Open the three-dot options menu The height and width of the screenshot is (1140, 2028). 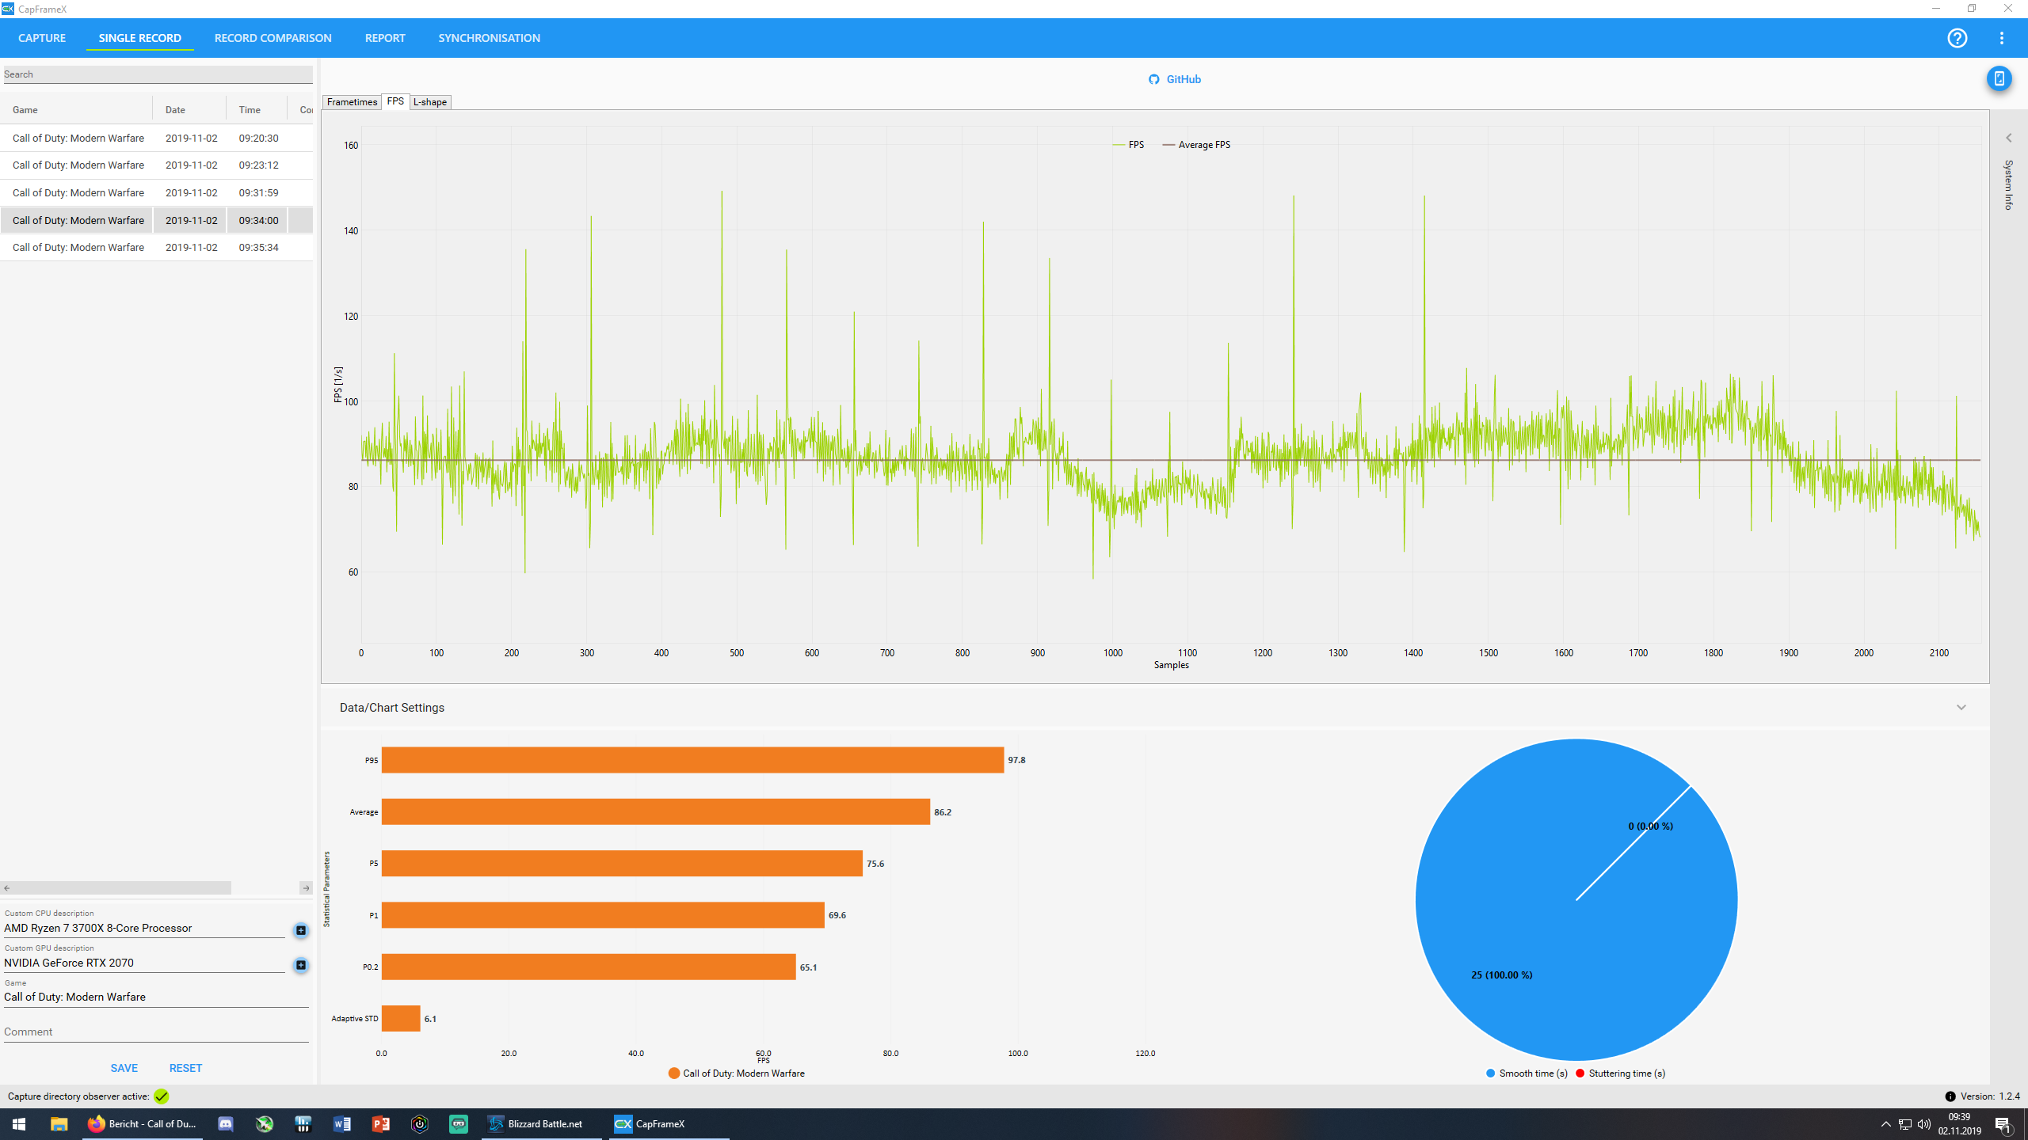click(x=2001, y=38)
